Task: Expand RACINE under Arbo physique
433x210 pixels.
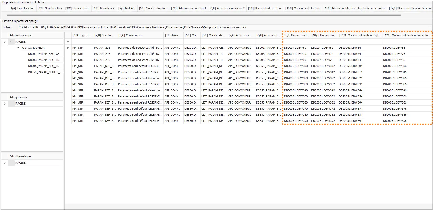Action: [x=5, y=104]
